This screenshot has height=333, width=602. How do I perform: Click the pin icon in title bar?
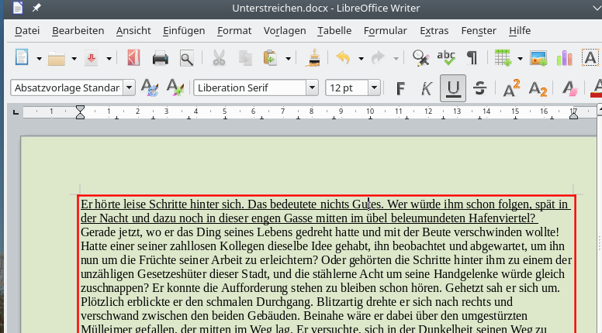pos(36,8)
